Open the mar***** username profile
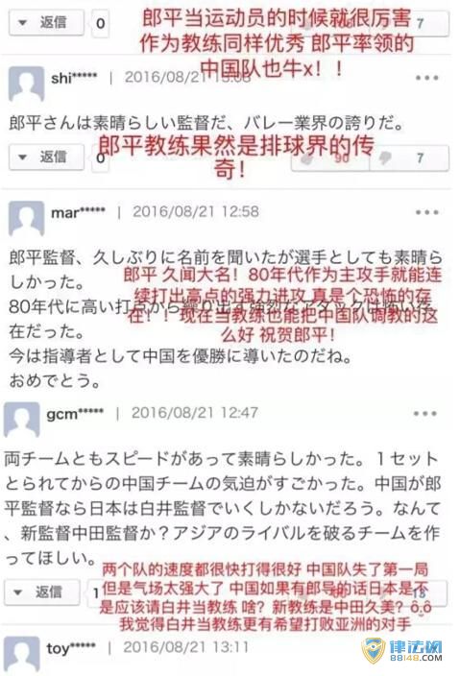 tap(78, 212)
